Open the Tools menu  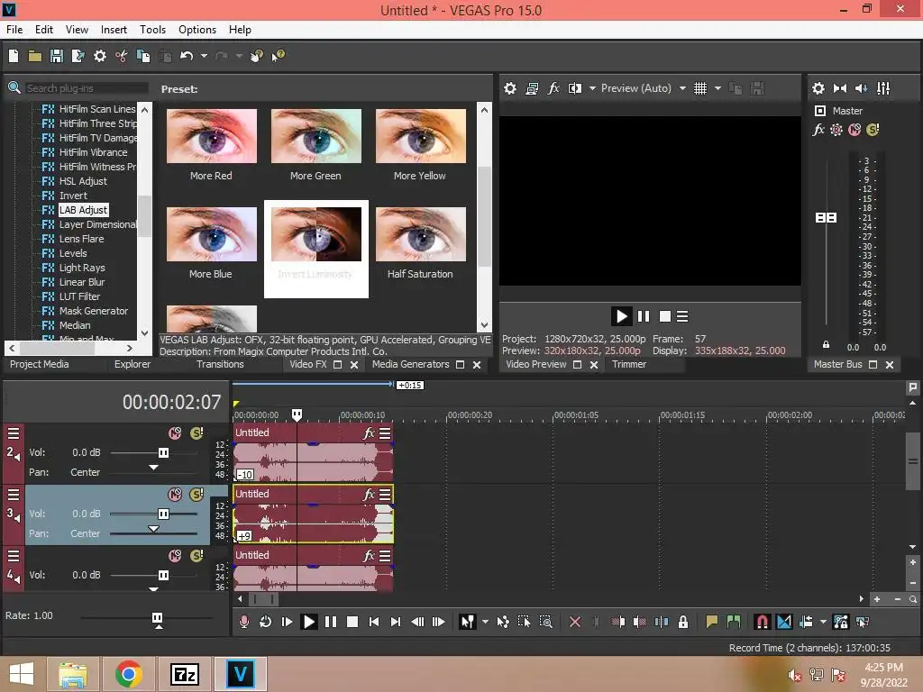coord(152,30)
